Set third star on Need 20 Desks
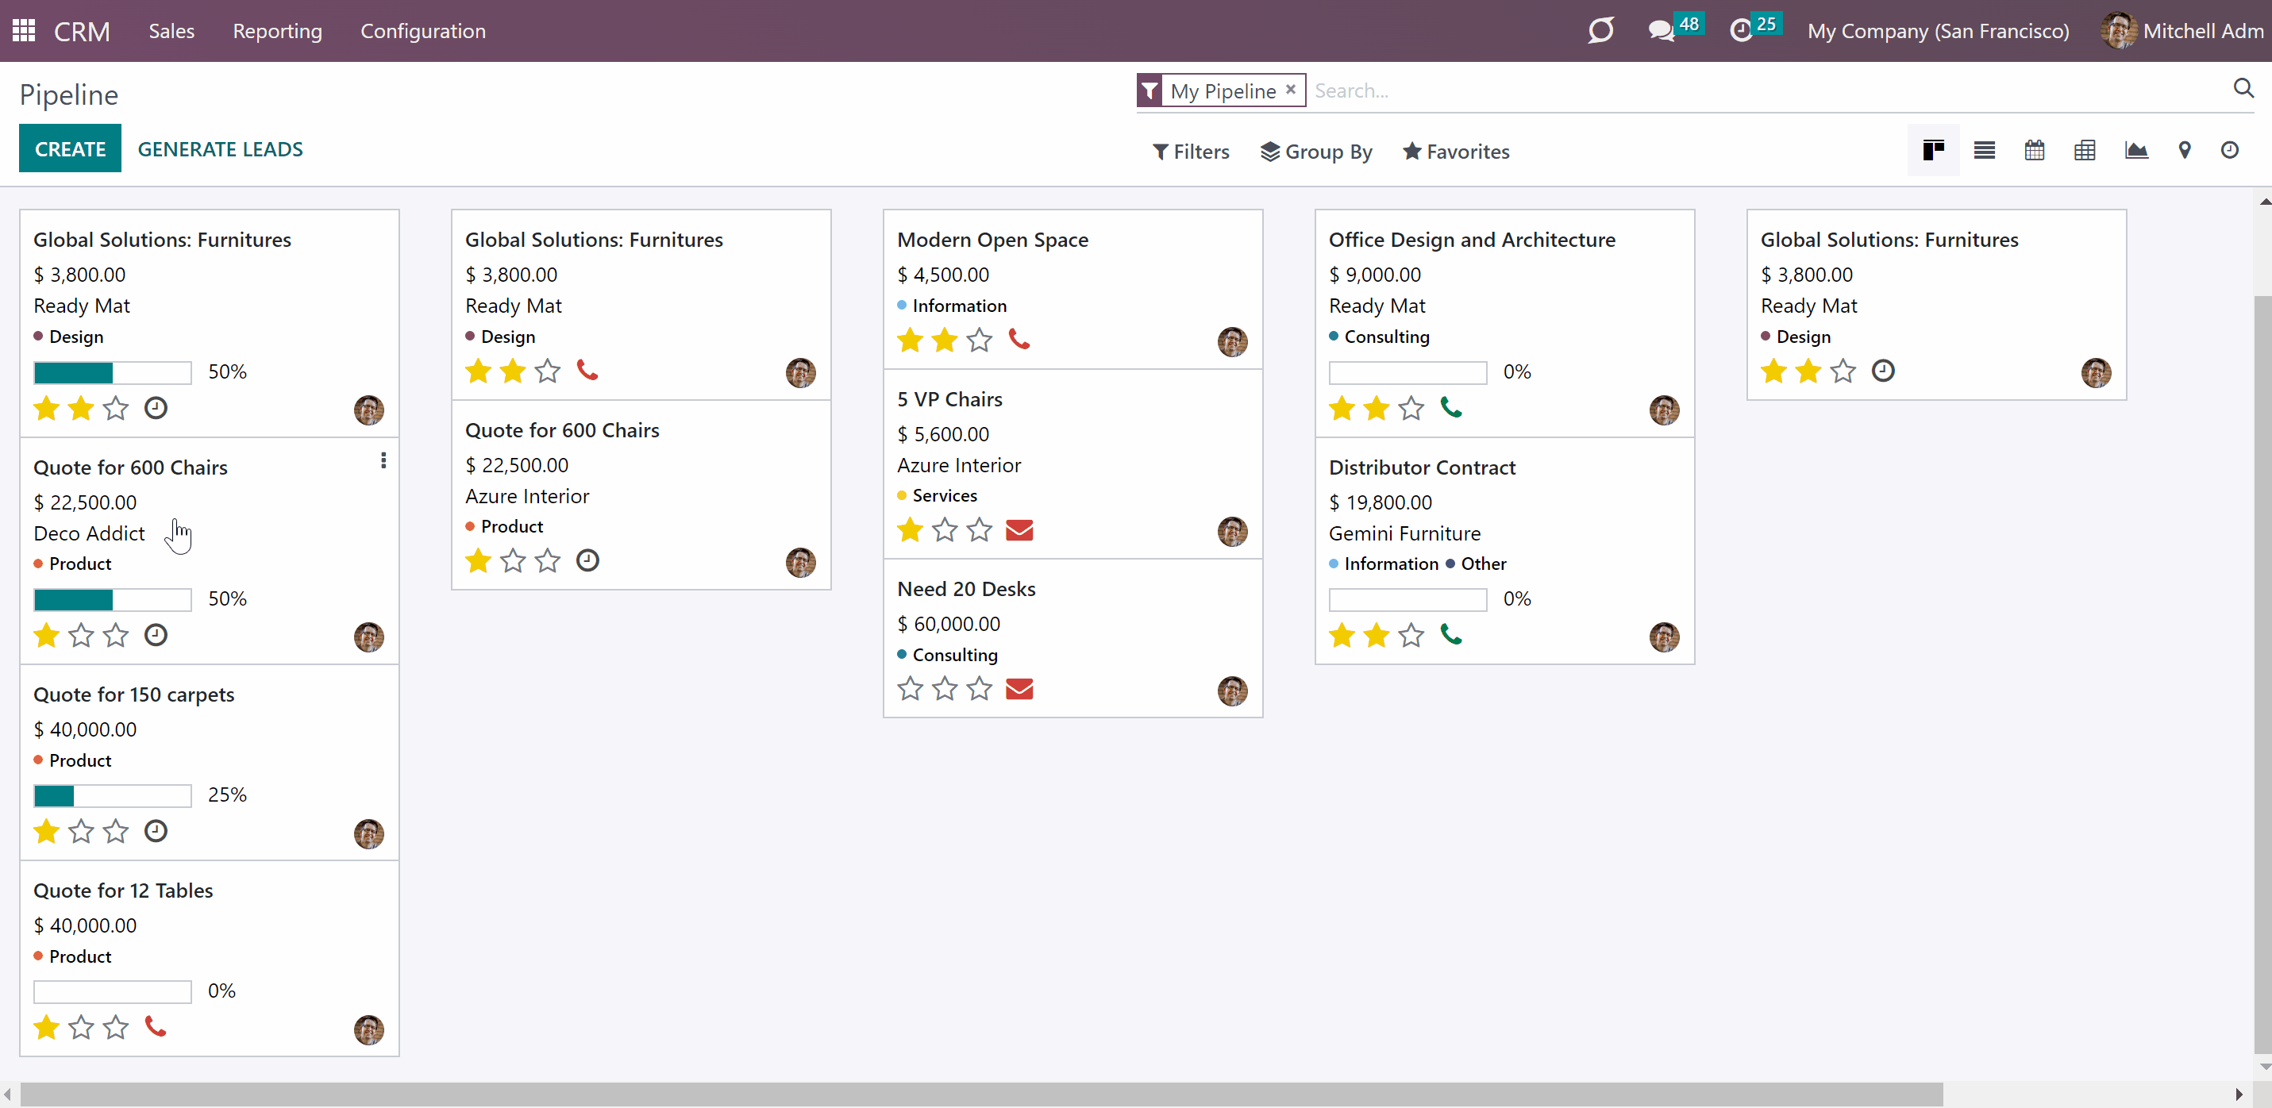The width and height of the screenshot is (2272, 1108). coord(979,689)
